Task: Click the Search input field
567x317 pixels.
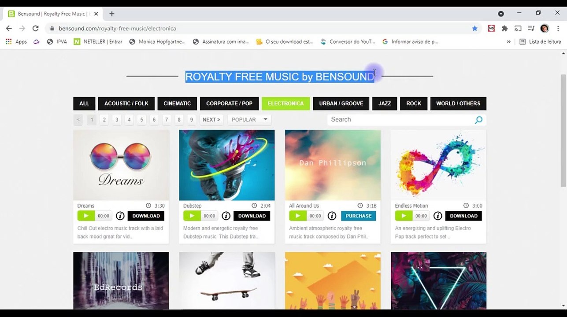Action: (x=400, y=119)
